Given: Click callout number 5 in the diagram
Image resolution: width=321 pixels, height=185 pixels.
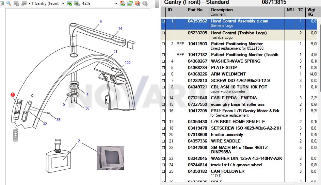Looking at the screenshot, I should 64,104.
